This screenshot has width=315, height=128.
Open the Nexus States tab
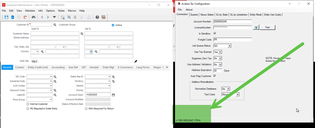coord(207,15)
